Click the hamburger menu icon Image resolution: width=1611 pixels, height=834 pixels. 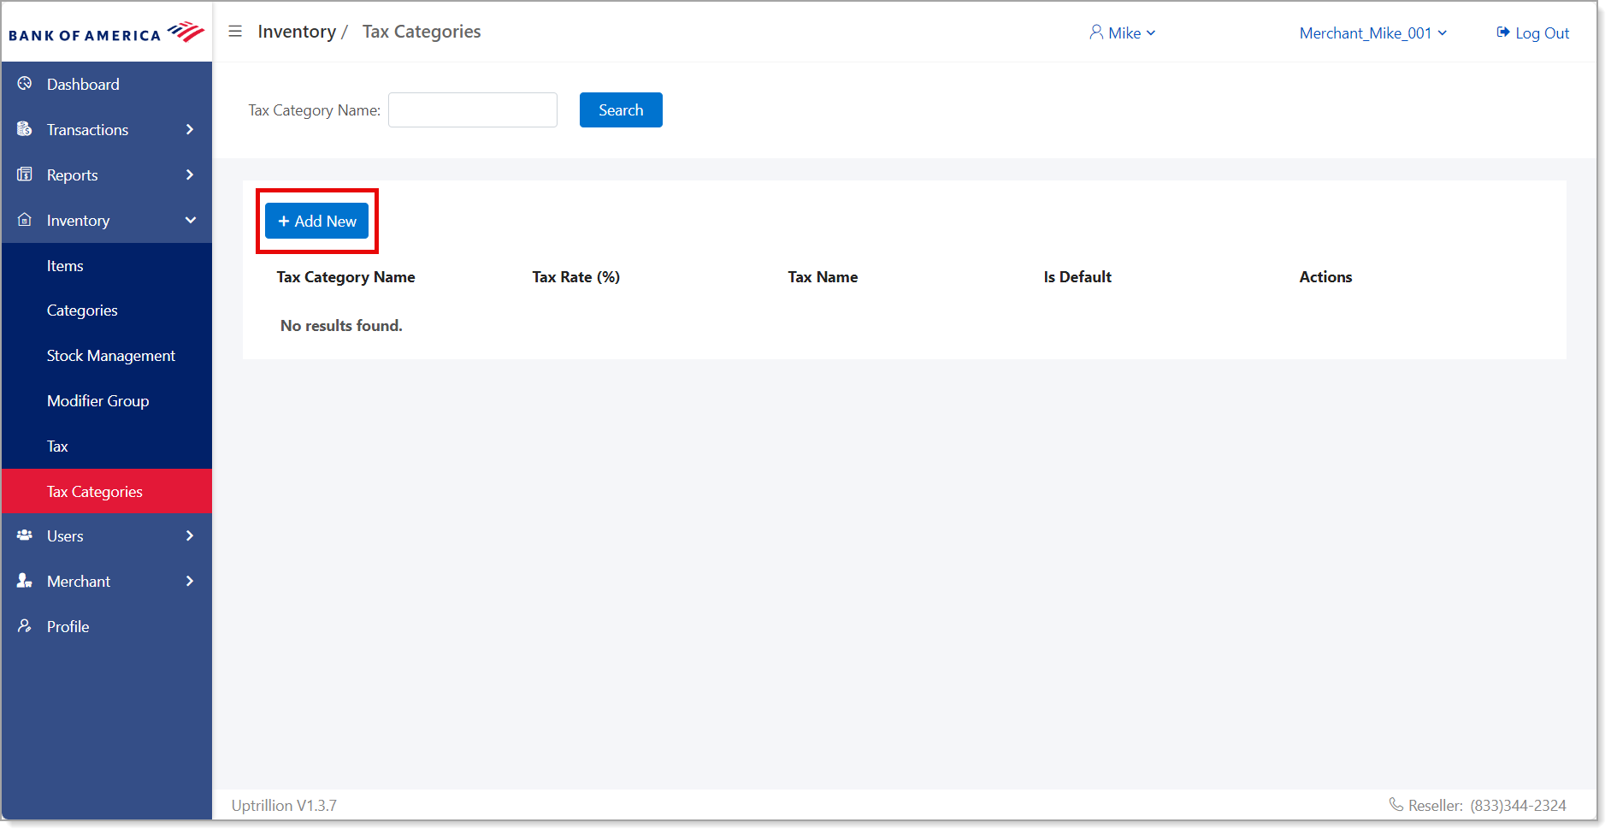coord(235,32)
